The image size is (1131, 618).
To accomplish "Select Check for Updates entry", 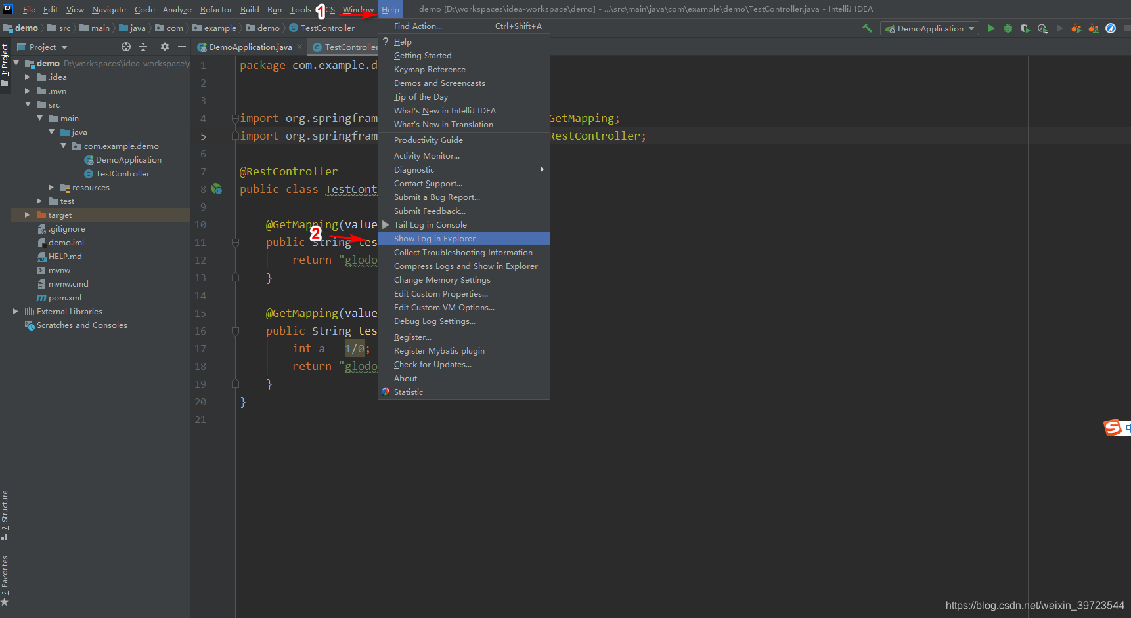I will coord(464,364).
